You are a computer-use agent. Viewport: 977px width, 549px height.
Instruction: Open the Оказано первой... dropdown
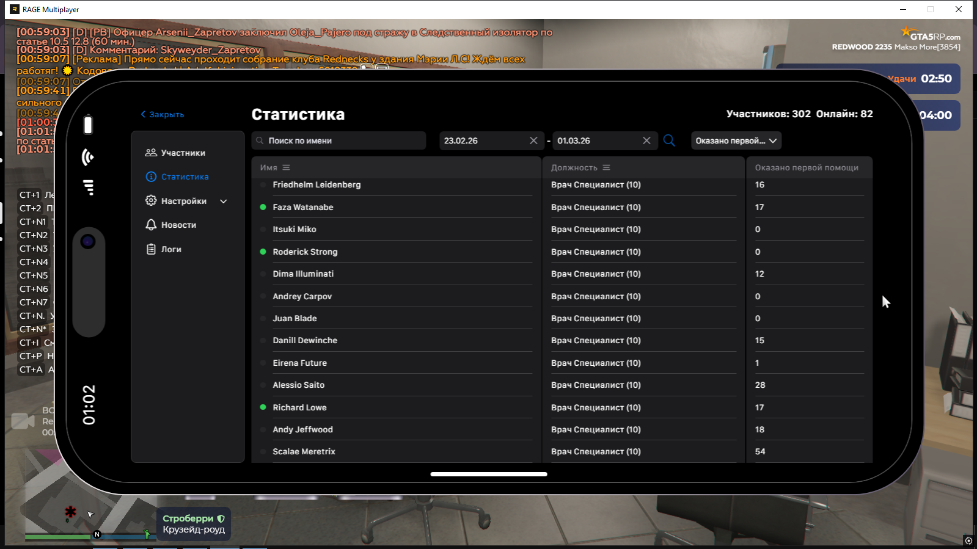(x=736, y=140)
